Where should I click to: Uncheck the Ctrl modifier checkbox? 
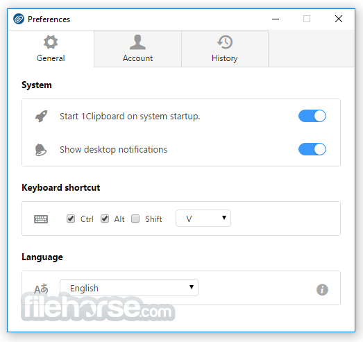(x=71, y=219)
